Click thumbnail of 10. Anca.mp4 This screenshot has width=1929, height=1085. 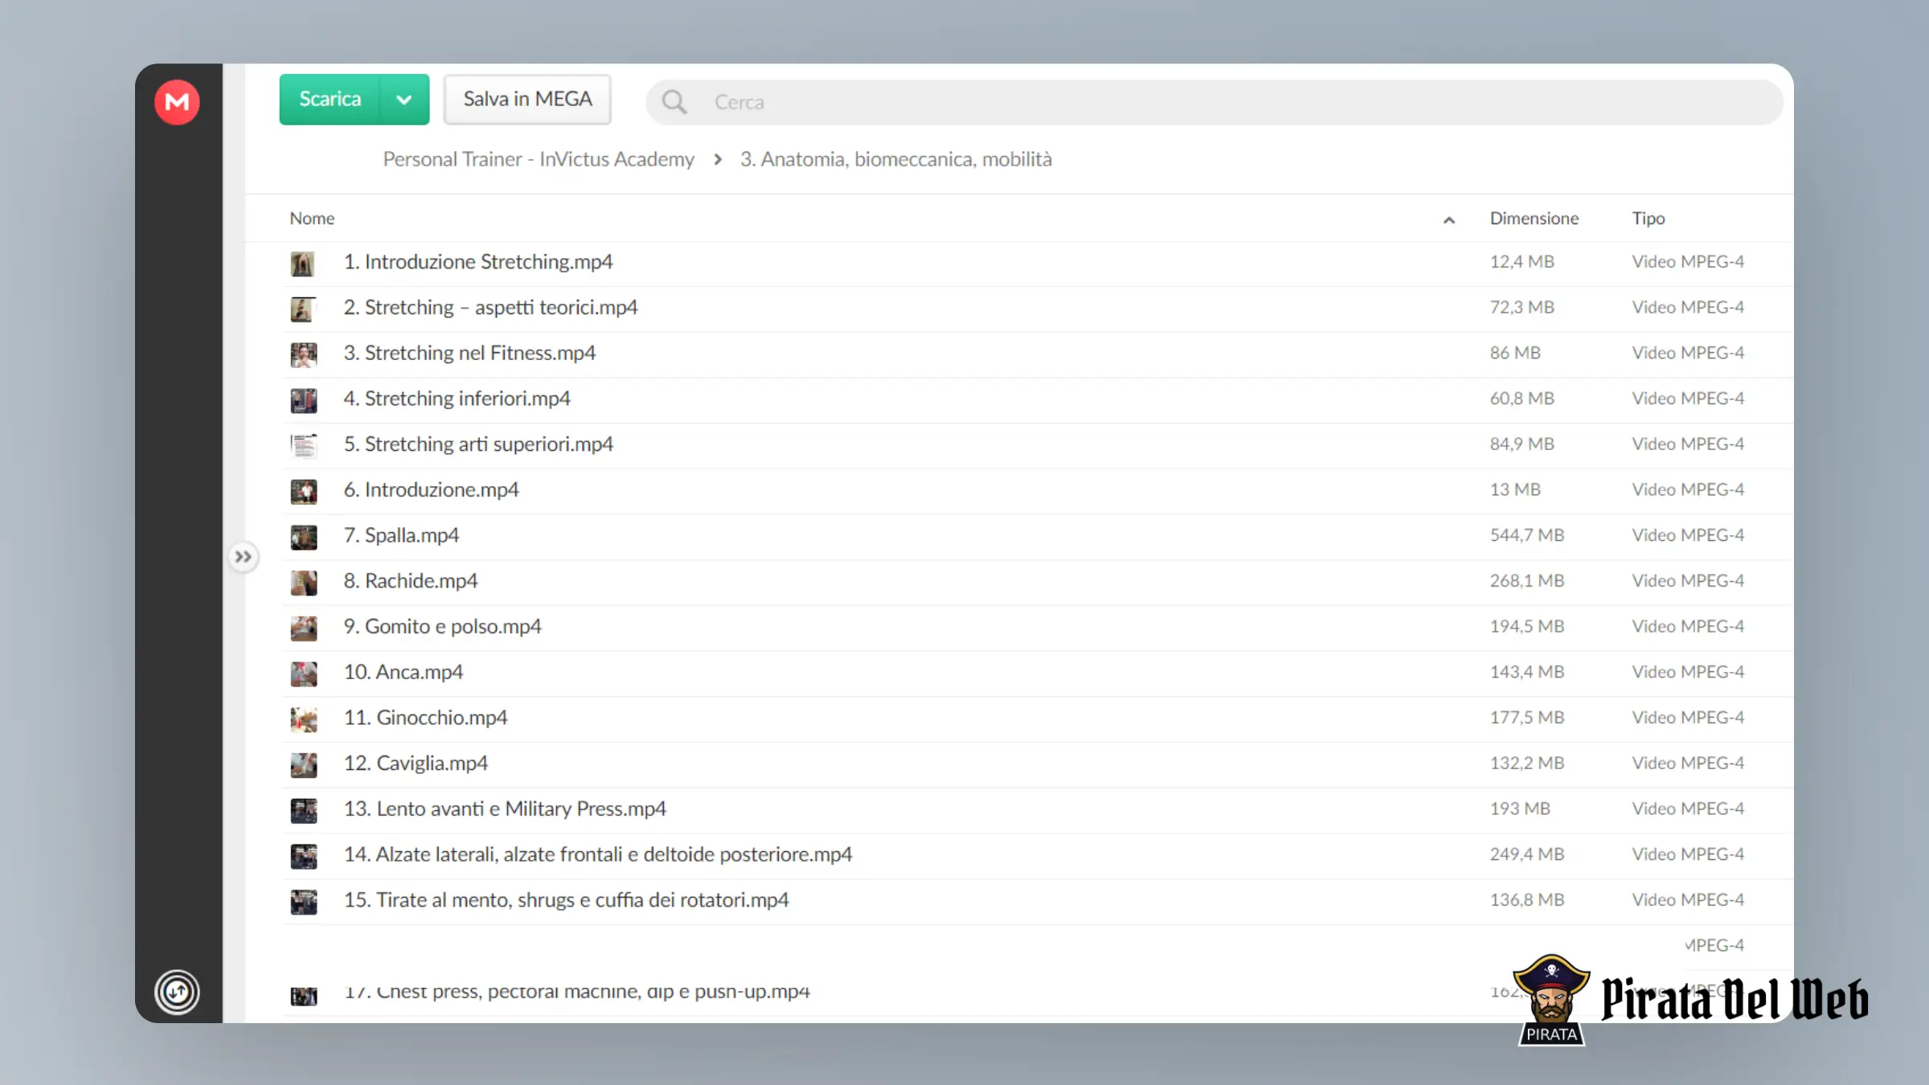[x=303, y=674]
